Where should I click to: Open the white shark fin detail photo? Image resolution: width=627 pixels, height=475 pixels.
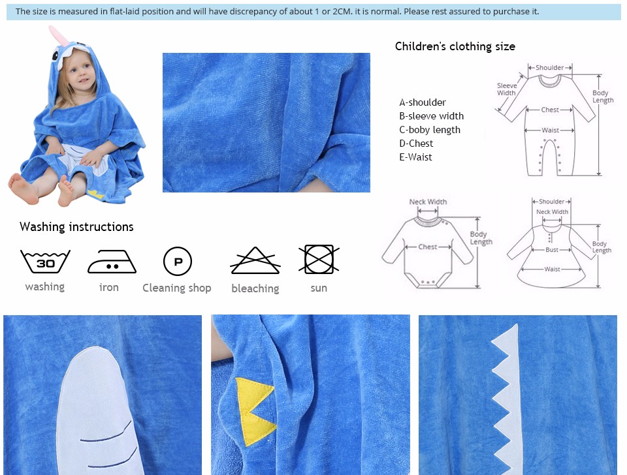103,395
